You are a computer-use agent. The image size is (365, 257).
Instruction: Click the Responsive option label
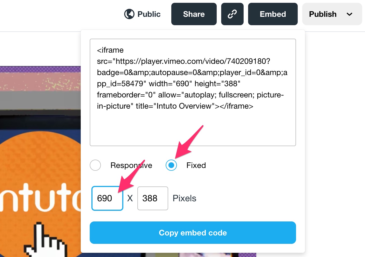click(x=131, y=165)
